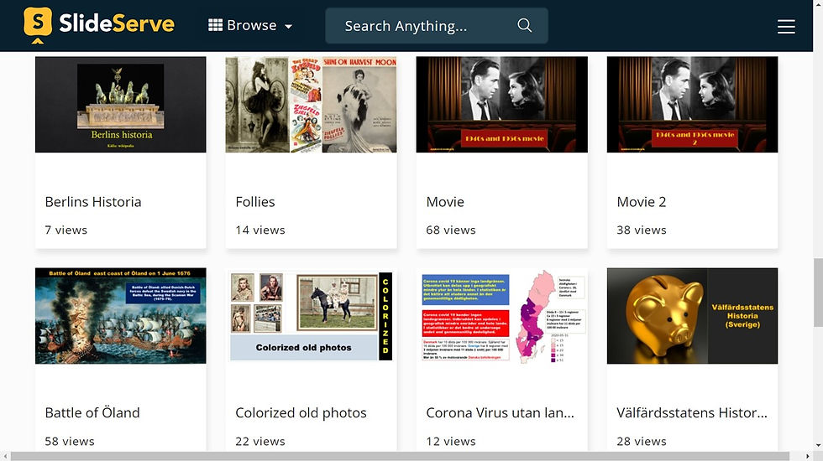Open the Battle of Öland title link
Screen dimensions: 823x461
coord(92,412)
